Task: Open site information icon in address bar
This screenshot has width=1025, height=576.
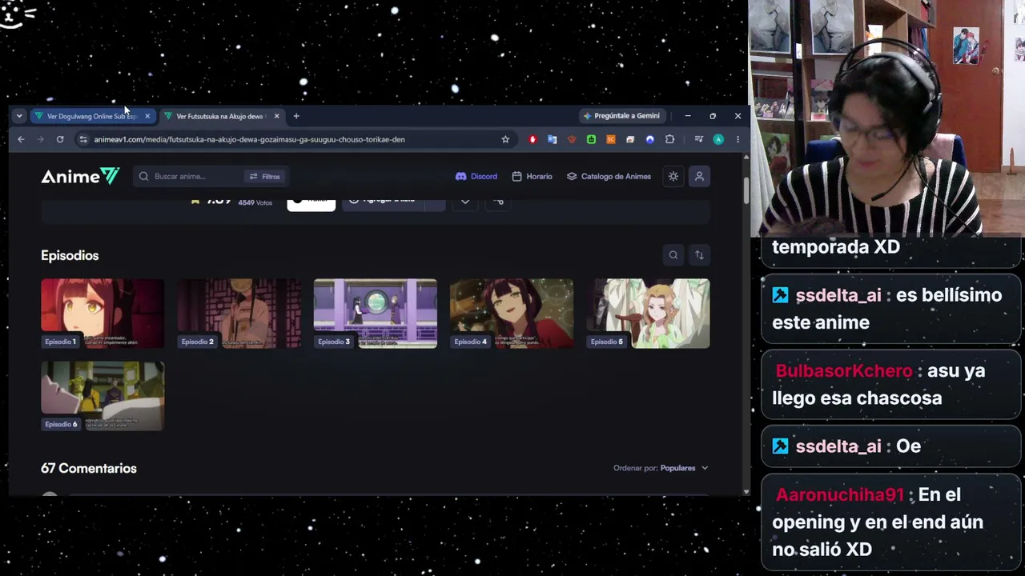Action: click(82, 139)
